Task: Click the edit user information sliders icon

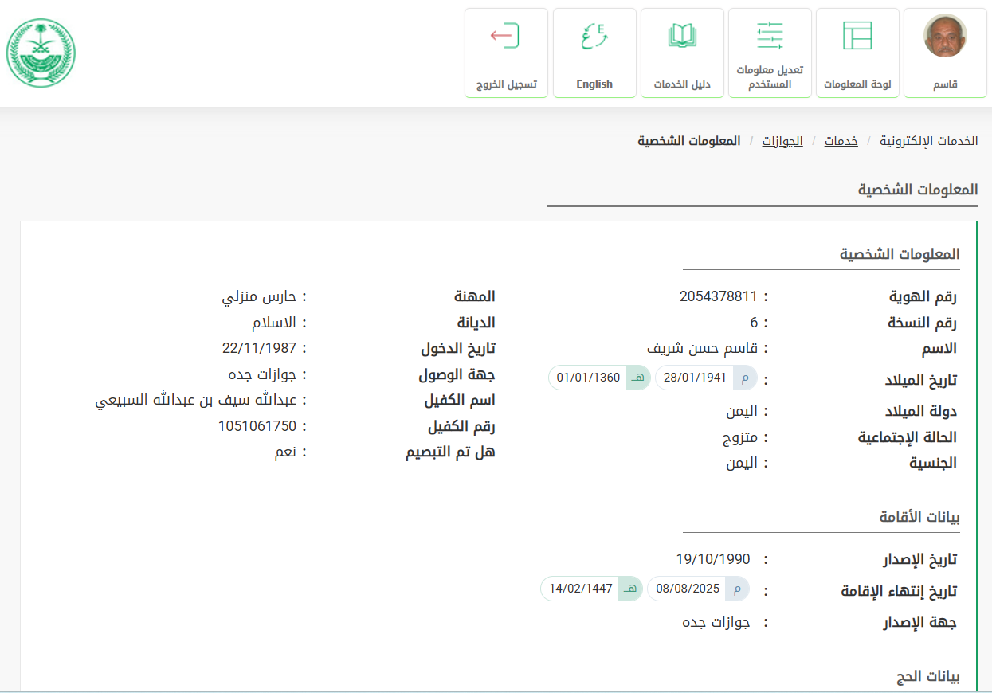Action: tap(770, 35)
